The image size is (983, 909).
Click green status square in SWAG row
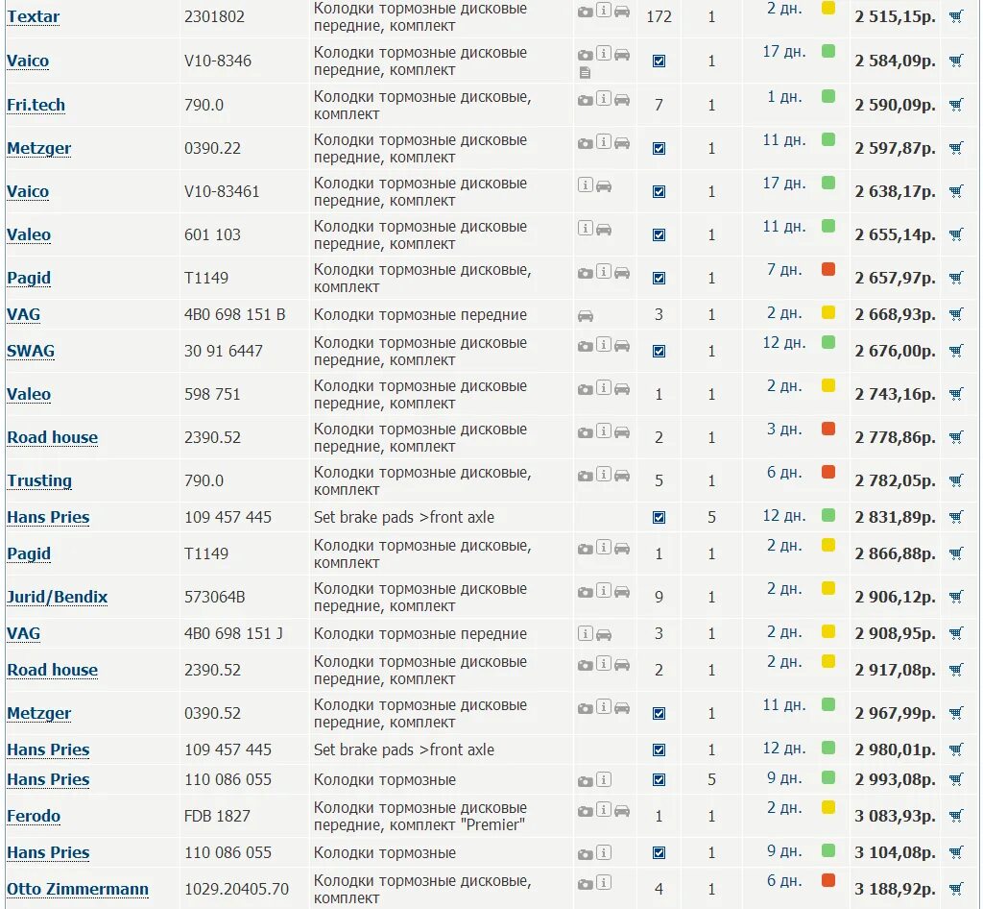(x=828, y=342)
